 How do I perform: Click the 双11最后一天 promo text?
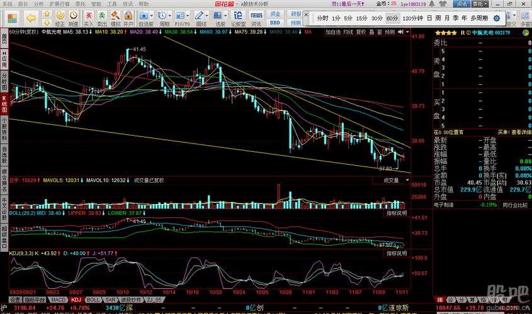[x=348, y=4]
